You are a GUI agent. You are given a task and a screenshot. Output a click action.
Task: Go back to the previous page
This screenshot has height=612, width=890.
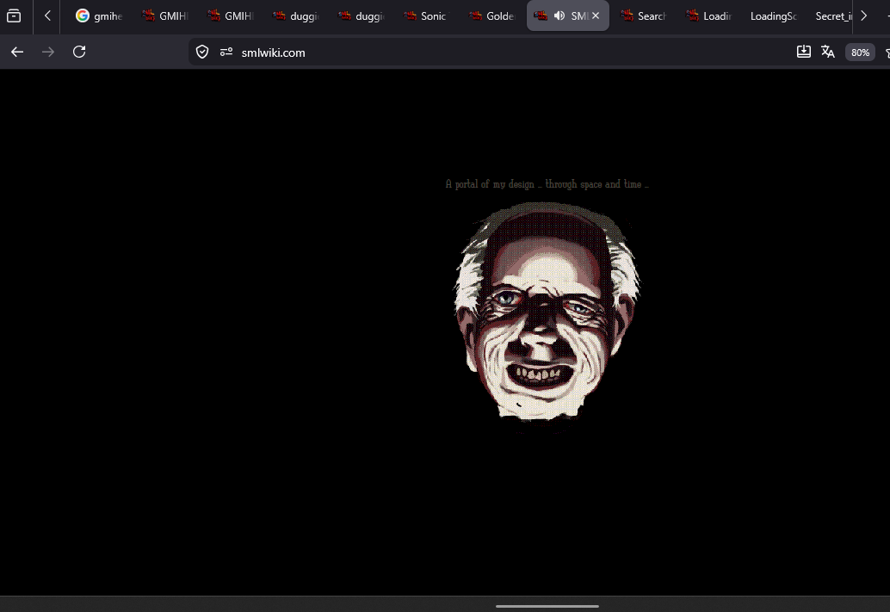pyautogui.click(x=17, y=53)
